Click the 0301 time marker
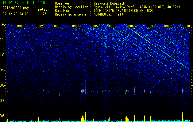Viewport: 193px width, 122px height. click(x=21, y=26)
